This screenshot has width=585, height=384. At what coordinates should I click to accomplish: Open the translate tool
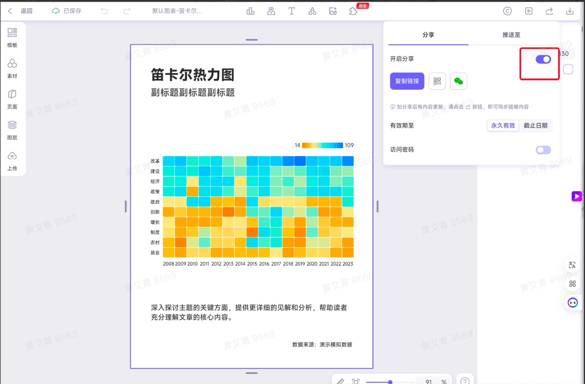click(572, 265)
